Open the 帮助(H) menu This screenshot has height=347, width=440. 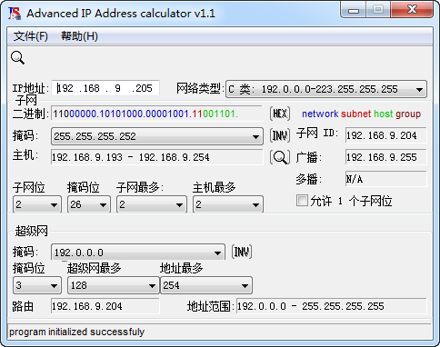pyautogui.click(x=79, y=36)
